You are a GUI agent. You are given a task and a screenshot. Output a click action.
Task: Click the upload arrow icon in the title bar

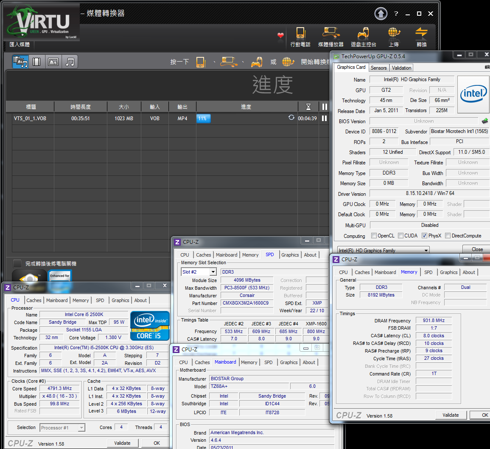click(x=381, y=14)
